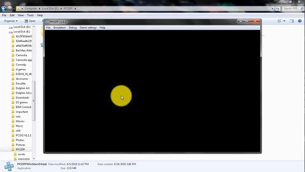
Task: Click PPSSPP icon in details pane
Action: coord(9,166)
